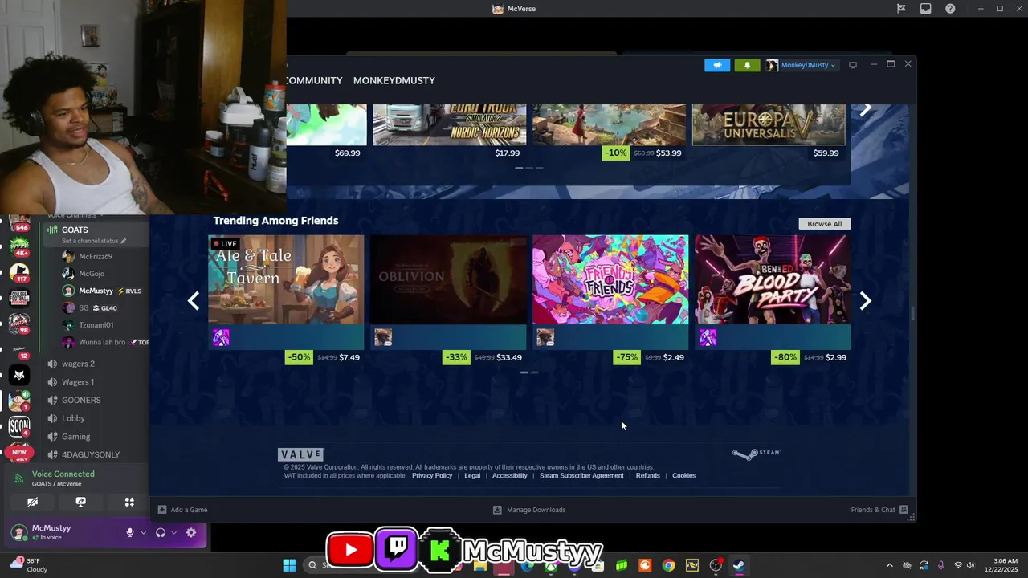Open Discord User Settings gear

[x=191, y=533]
